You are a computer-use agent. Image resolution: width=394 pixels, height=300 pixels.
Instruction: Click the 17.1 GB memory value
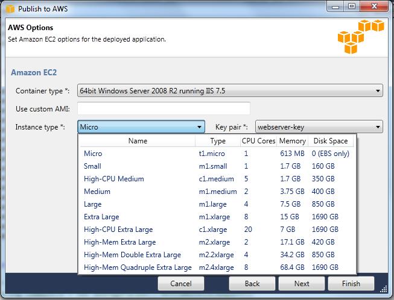292,242
